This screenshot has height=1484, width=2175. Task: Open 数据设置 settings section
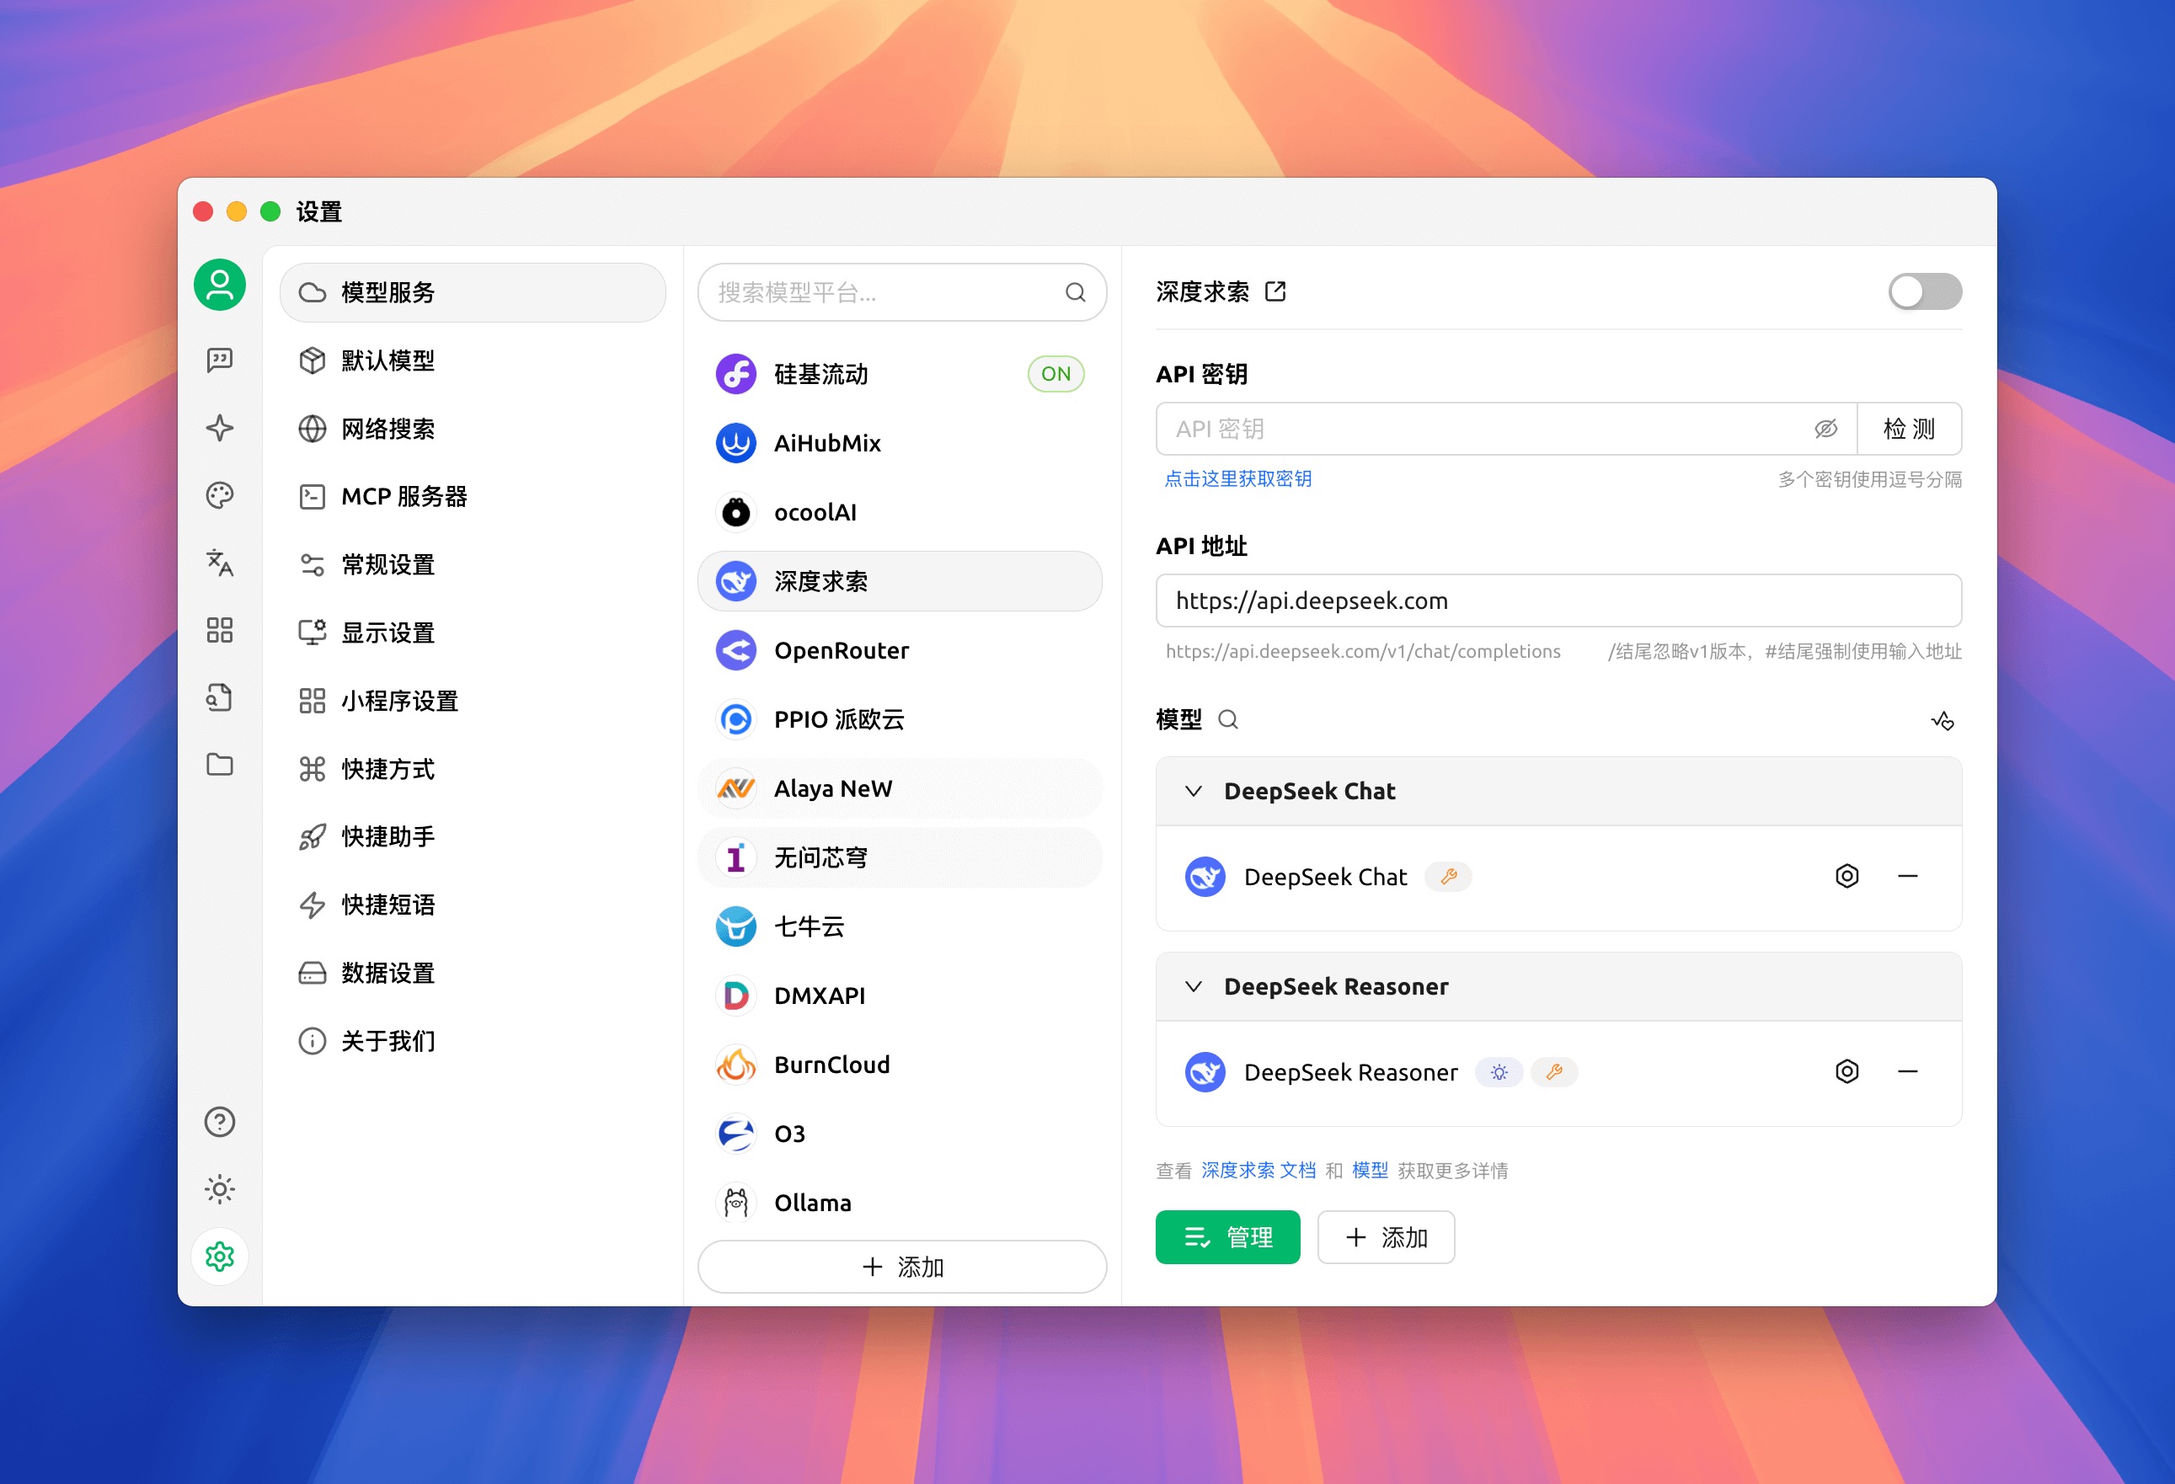[x=473, y=973]
